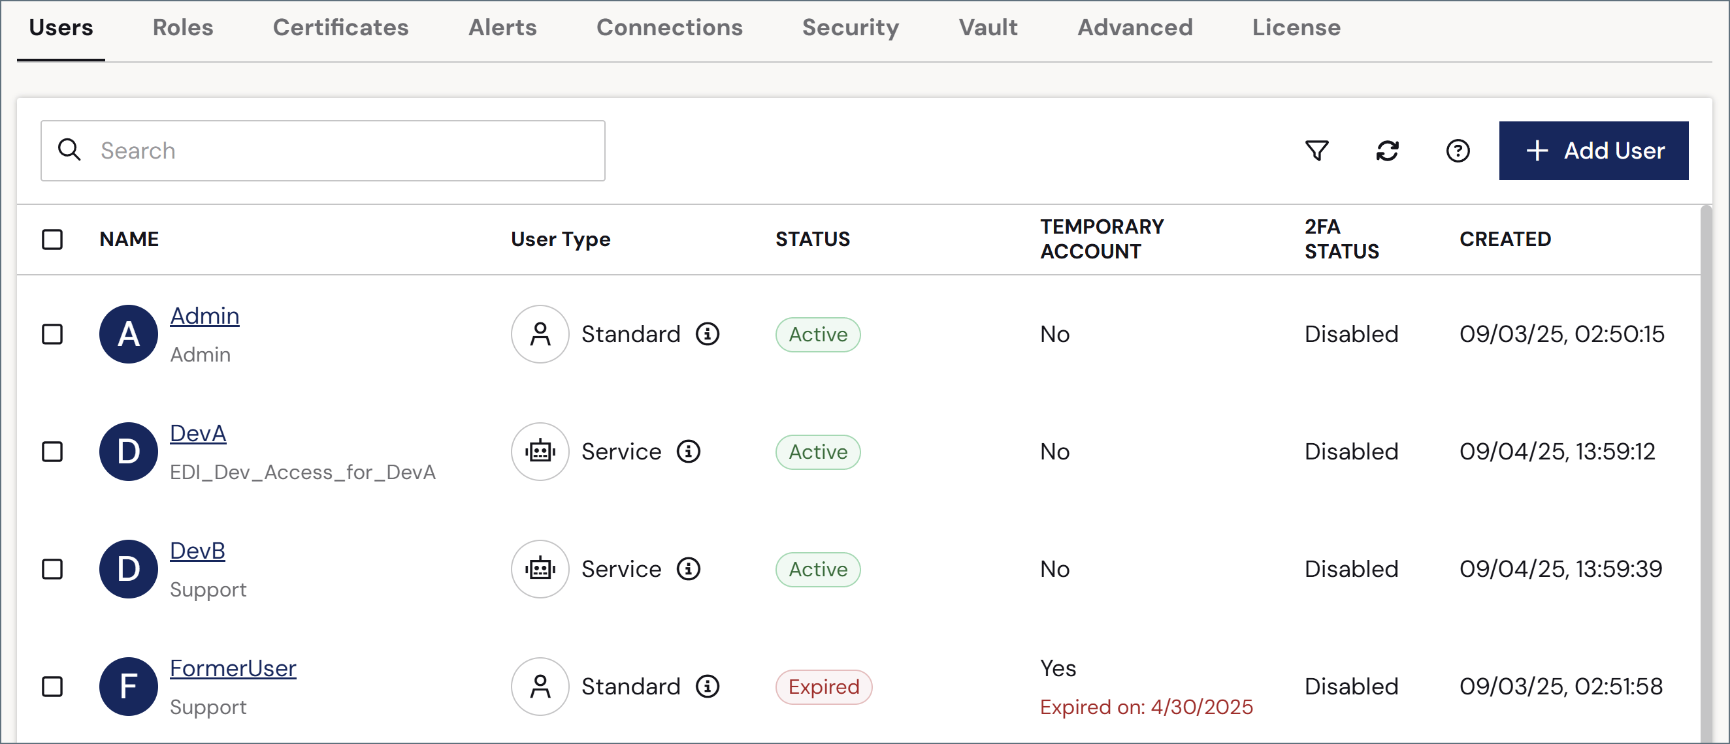Click info icon next to DevA Service type

(x=689, y=451)
